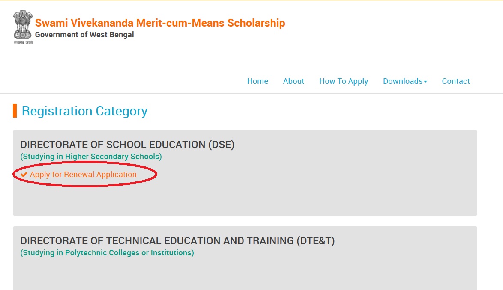This screenshot has height=290, width=503.
Task: Open the Home navigation item
Action: point(257,81)
